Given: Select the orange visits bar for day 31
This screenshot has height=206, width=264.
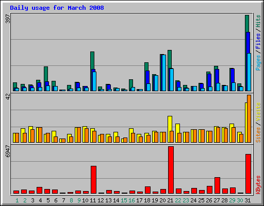Looking at the screenshot, I should 249,118.
